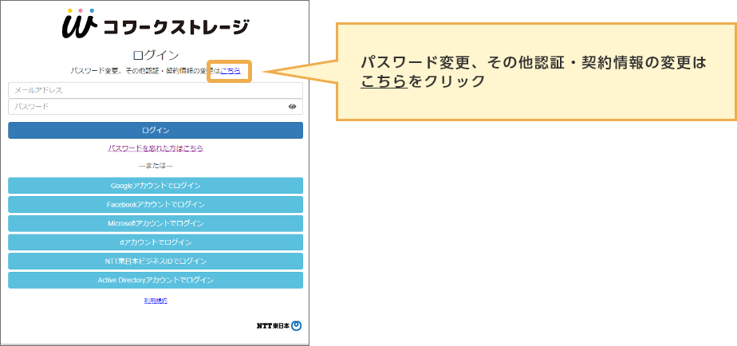Select Microsoftアカウントでログイン
Image resolution: width=737 pixels, height=346 pixels.
[156, 223]
